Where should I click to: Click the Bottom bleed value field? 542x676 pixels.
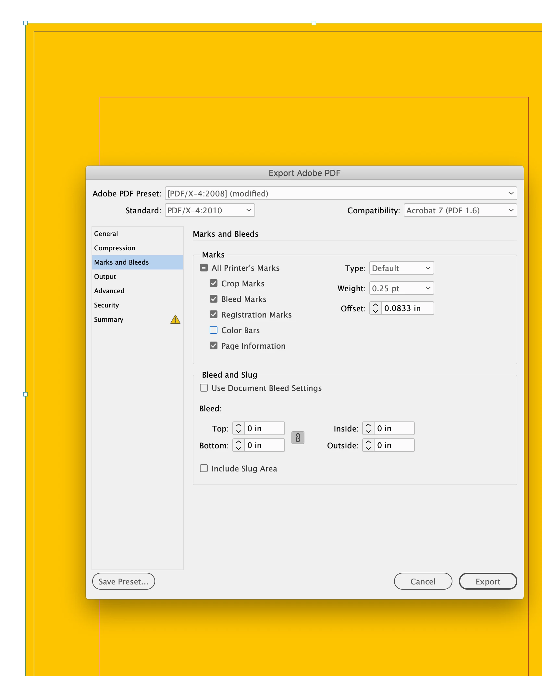coord(264,445)
